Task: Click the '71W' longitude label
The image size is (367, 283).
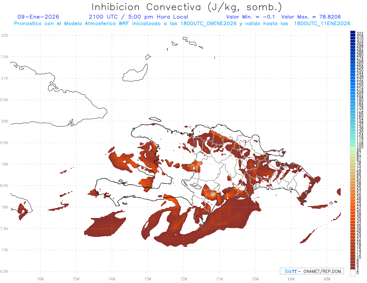Action: click(219, 279)
